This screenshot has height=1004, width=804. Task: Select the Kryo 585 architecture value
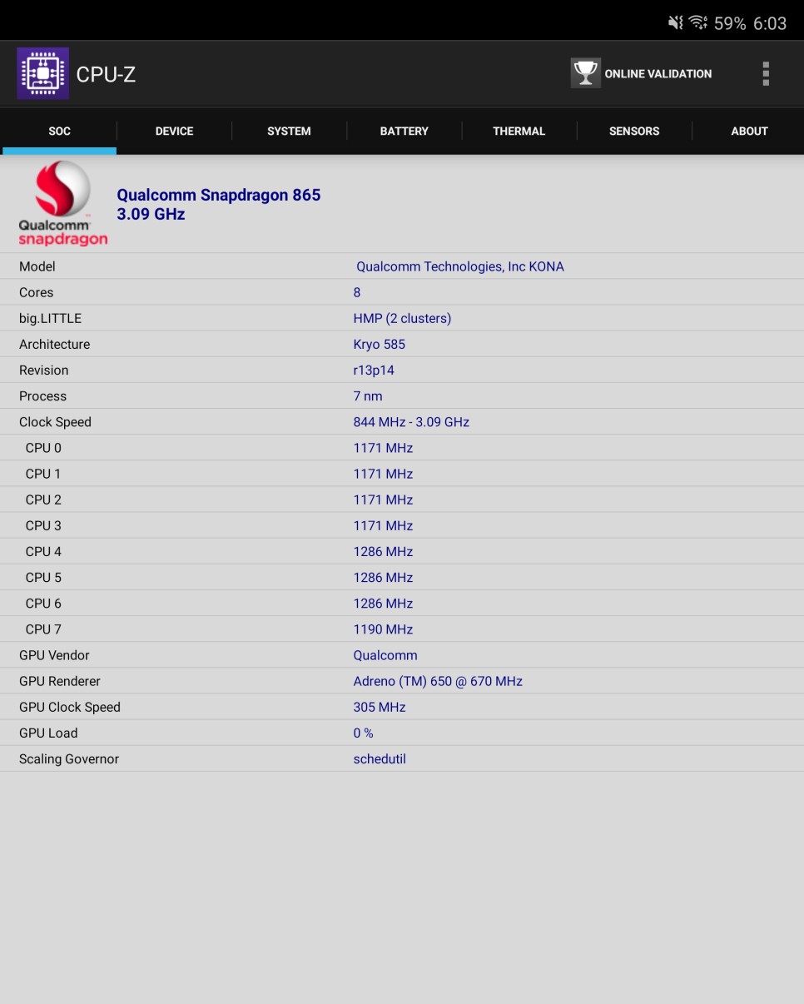coord(379,344)
